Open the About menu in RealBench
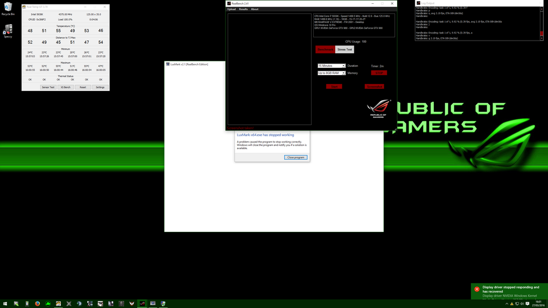Viewport: 548px width, 308px height. [x=255, y=9]
